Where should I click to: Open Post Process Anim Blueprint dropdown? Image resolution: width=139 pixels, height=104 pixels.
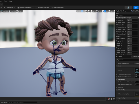coord(137,82)
